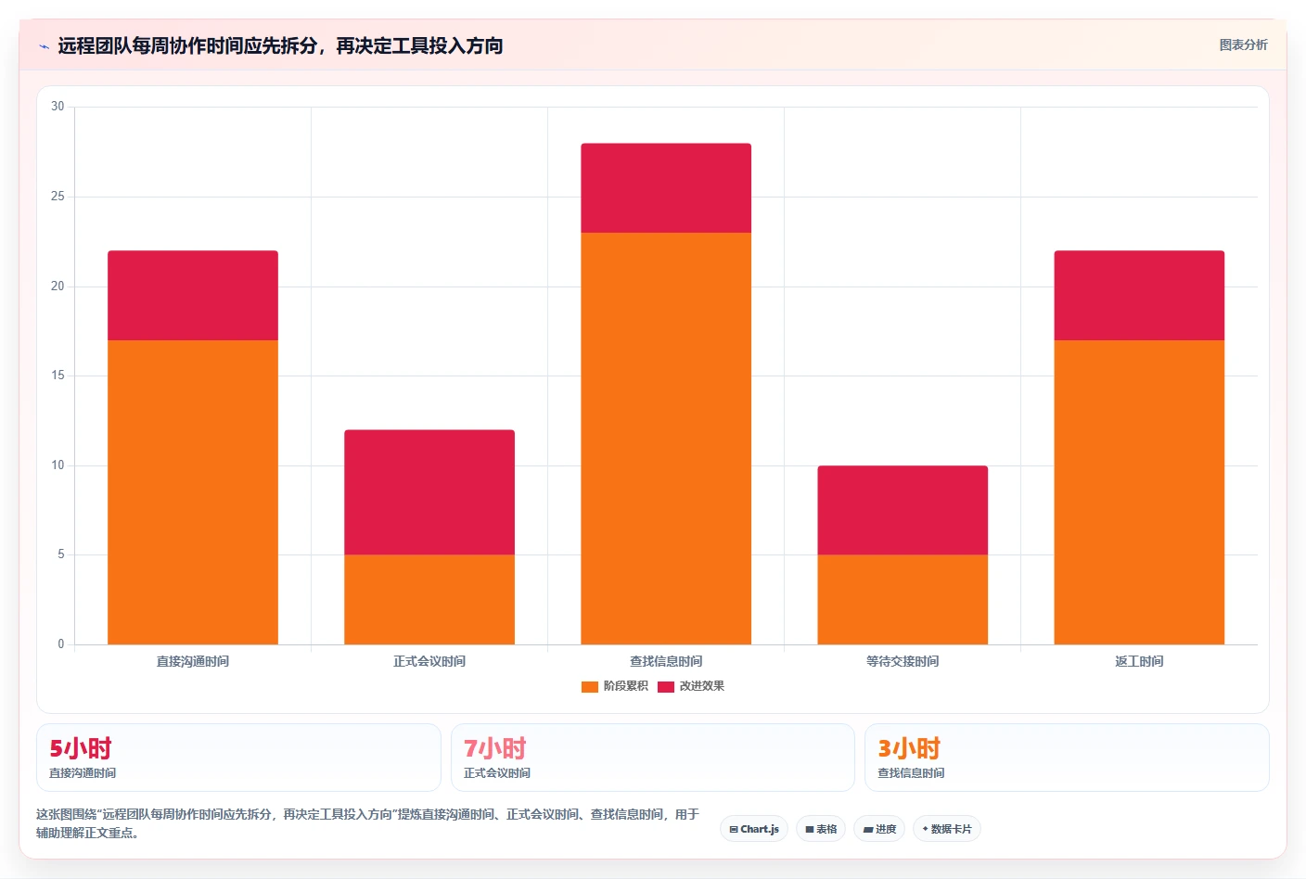Click the 正式会议时间 x-axis label
This screenshot has width=1306, height=879.
pyautogui.click(x=429, y=661)
